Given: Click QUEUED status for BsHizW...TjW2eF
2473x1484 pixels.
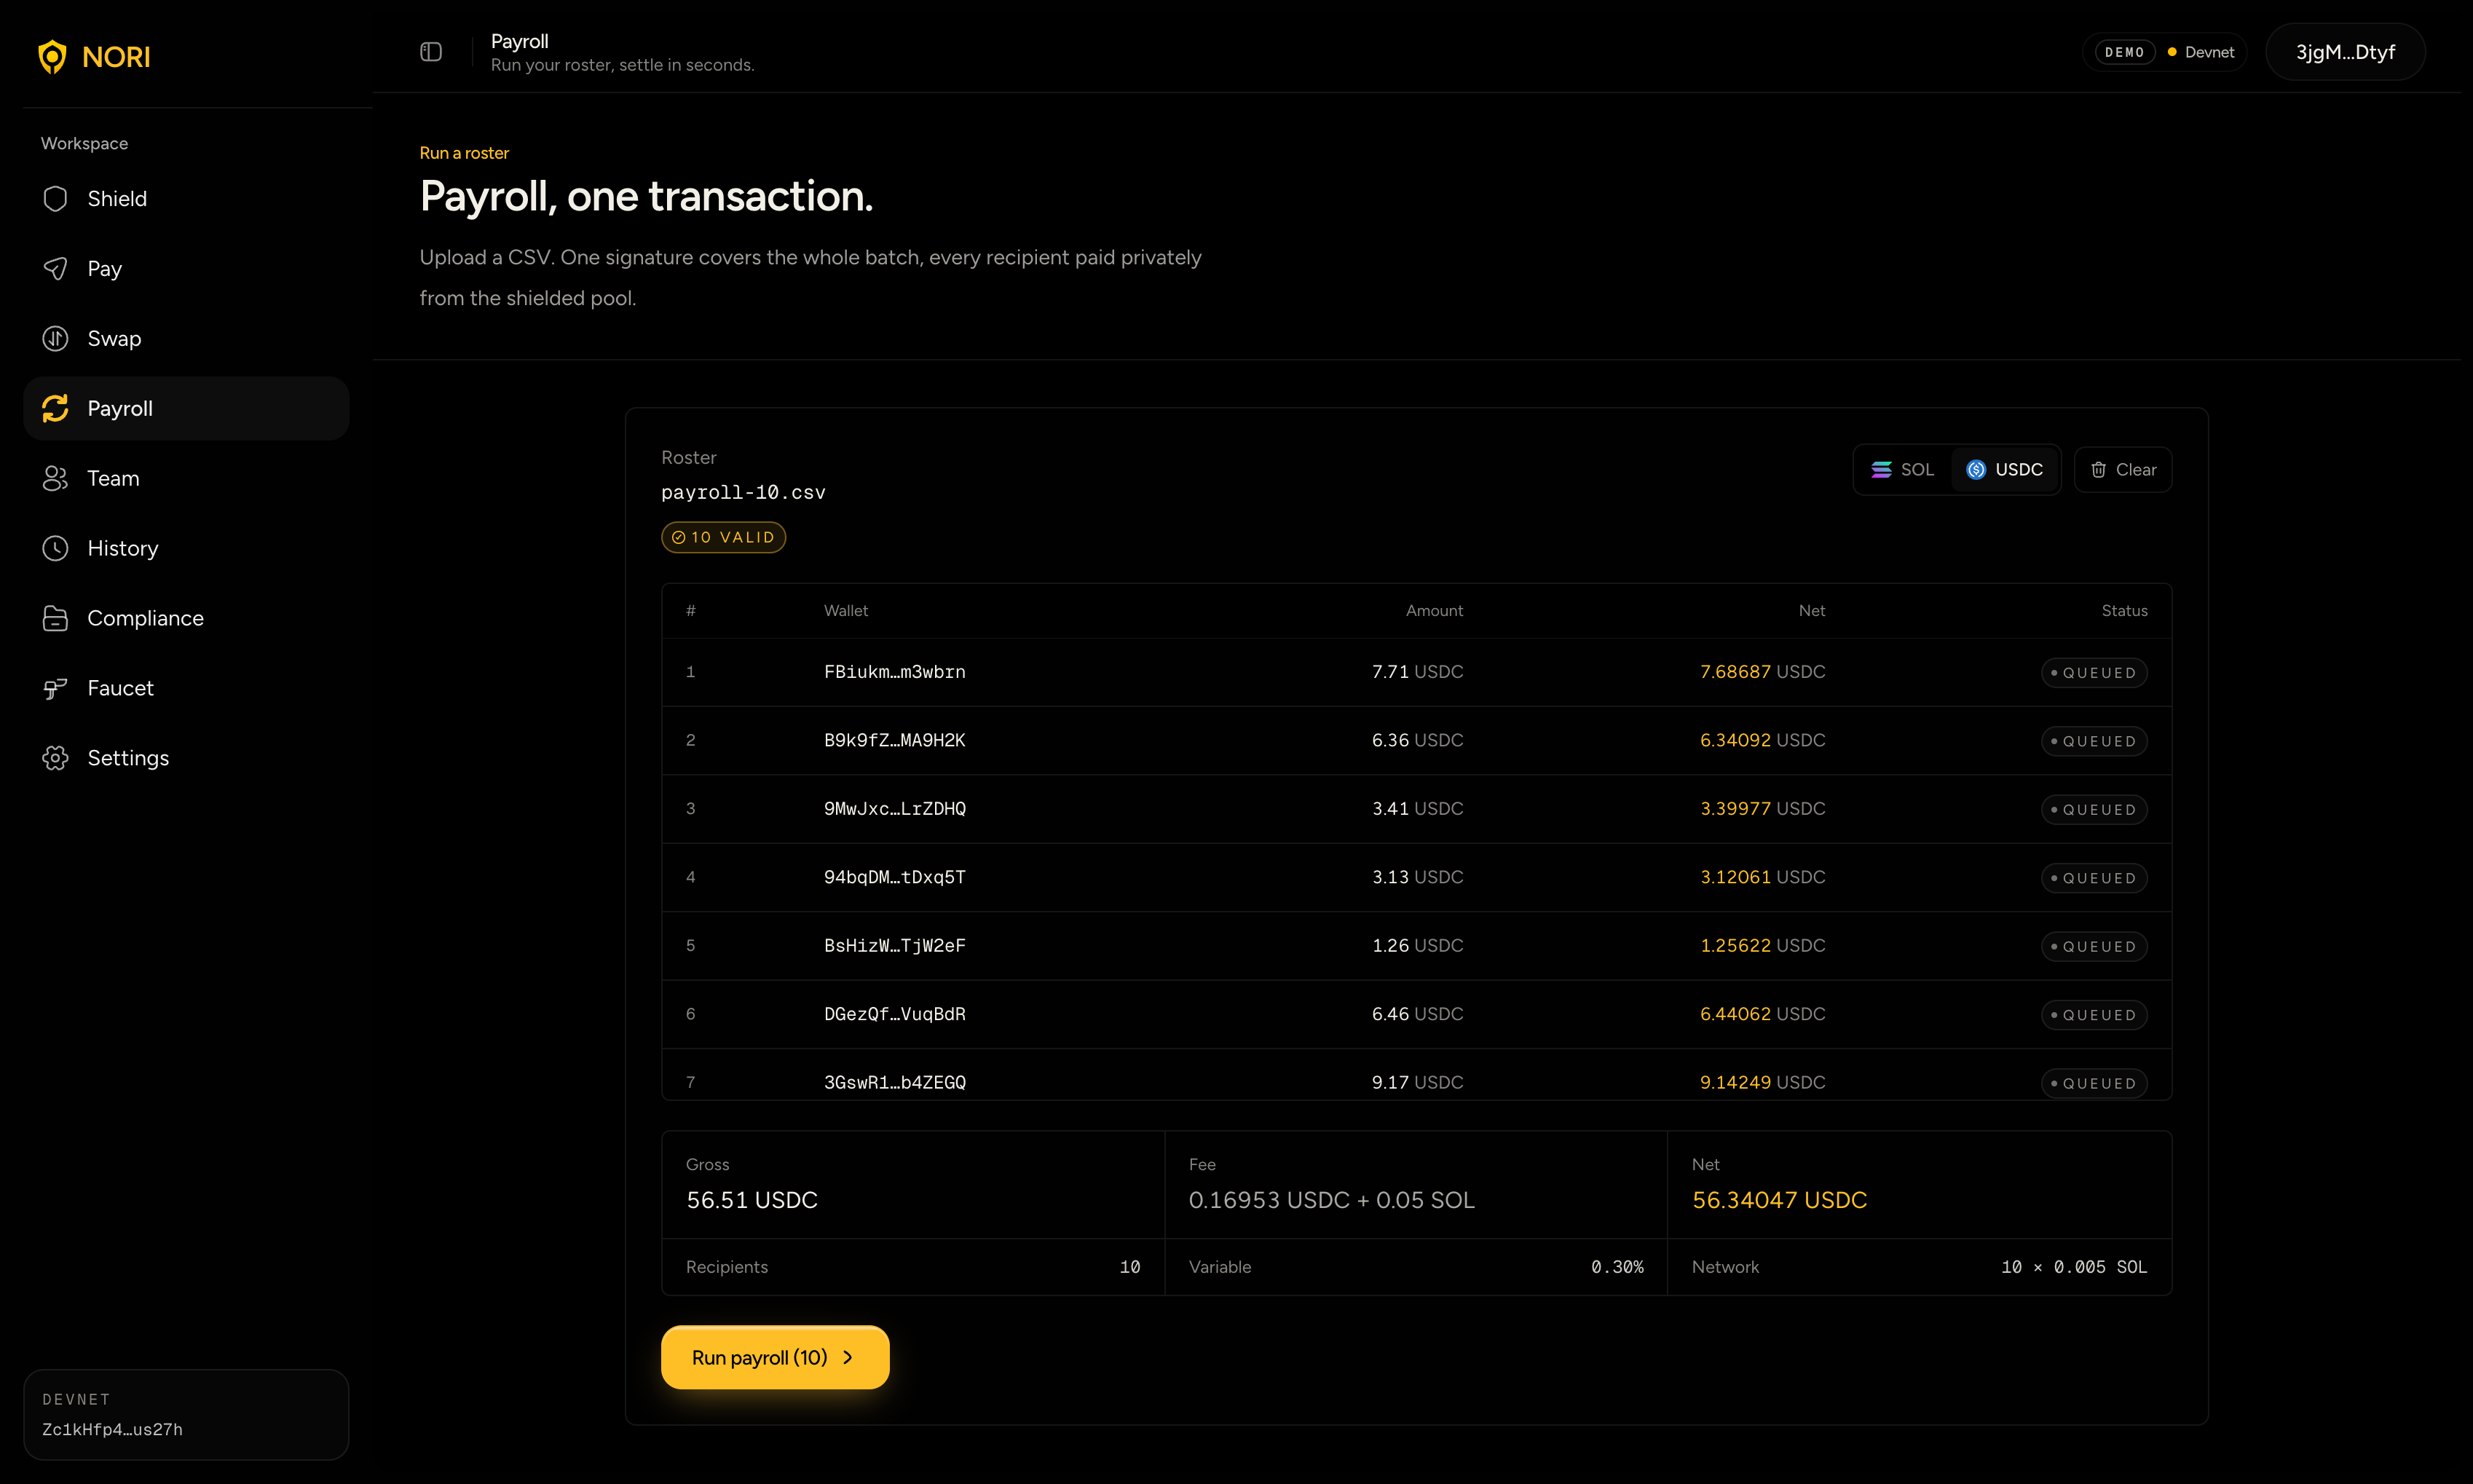Looking at the screenshot, I should pos(2094,947).
